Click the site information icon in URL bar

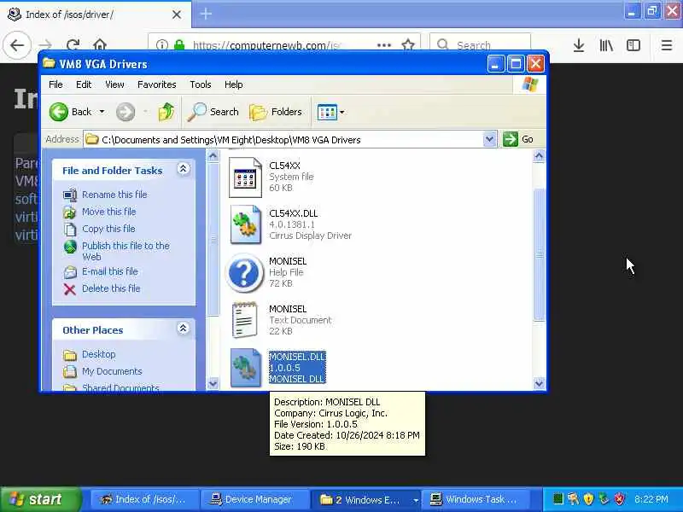pyautogui.click(x=161, y=45)
